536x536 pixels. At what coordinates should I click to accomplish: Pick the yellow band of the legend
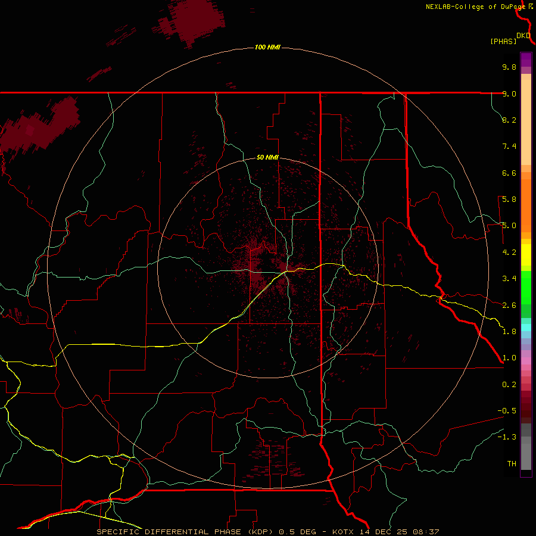(x=526, y=255)
